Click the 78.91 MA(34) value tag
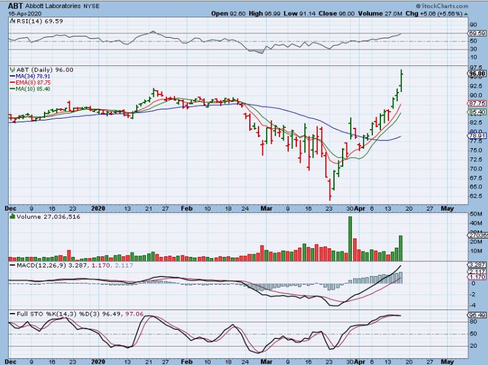488x365 pixels. tap(476, 136)
